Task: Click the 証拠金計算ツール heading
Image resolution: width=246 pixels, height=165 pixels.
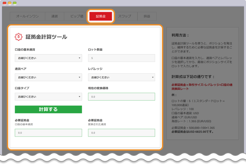Action: point(47,37)
